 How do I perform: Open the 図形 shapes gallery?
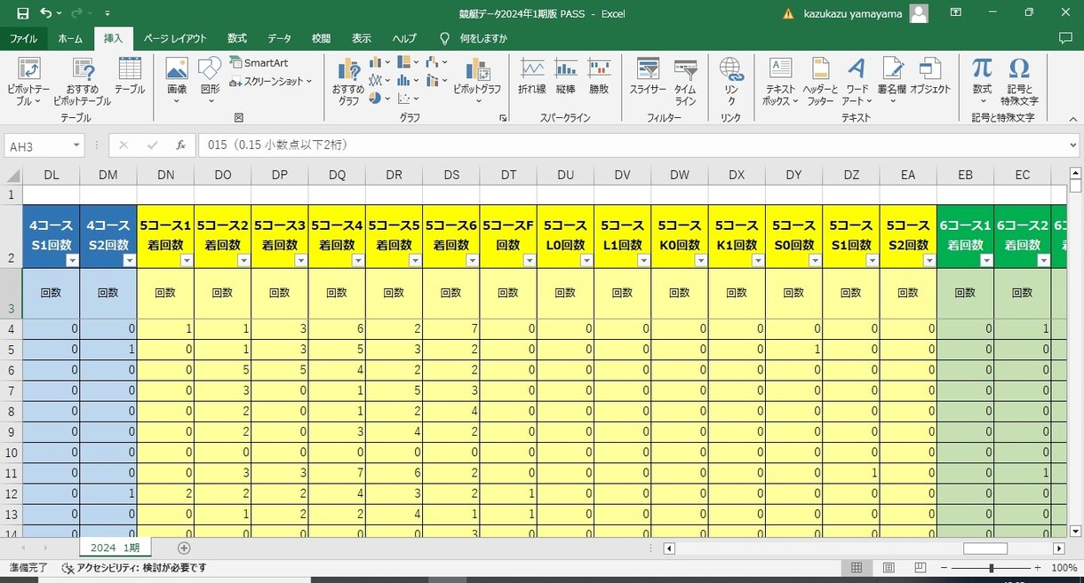[x=210, y=81]
